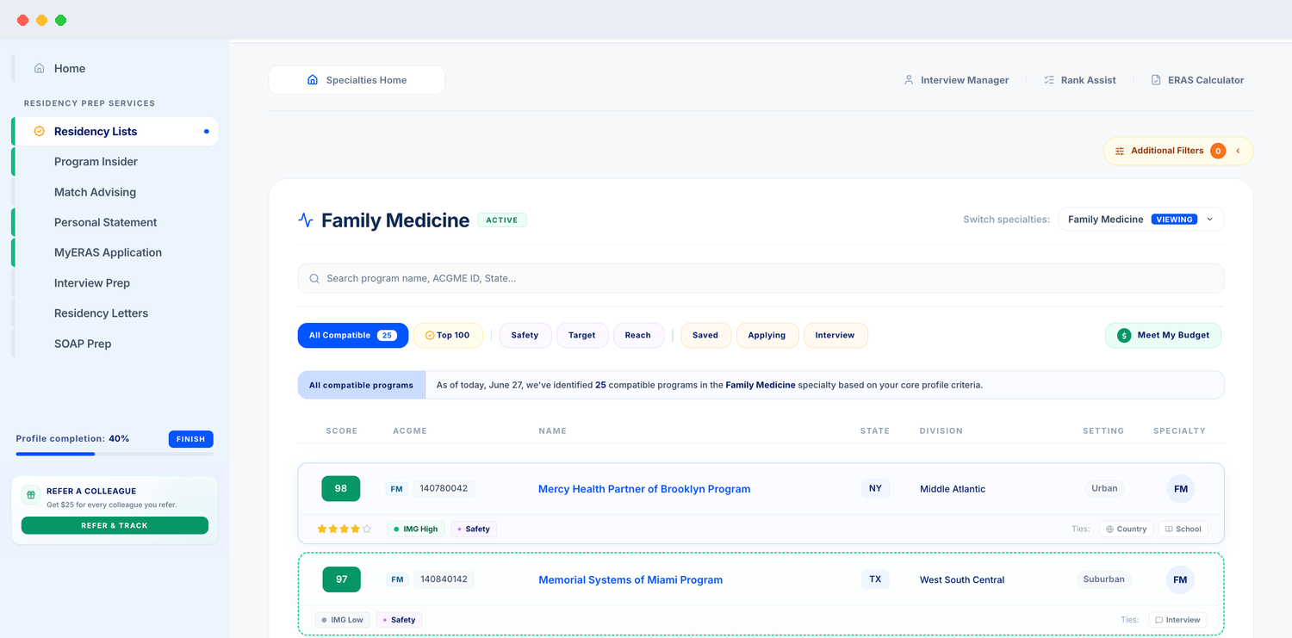1292x638 pixels.
Task: Click the Interview Manager person icon
Action: pos(909,80)
